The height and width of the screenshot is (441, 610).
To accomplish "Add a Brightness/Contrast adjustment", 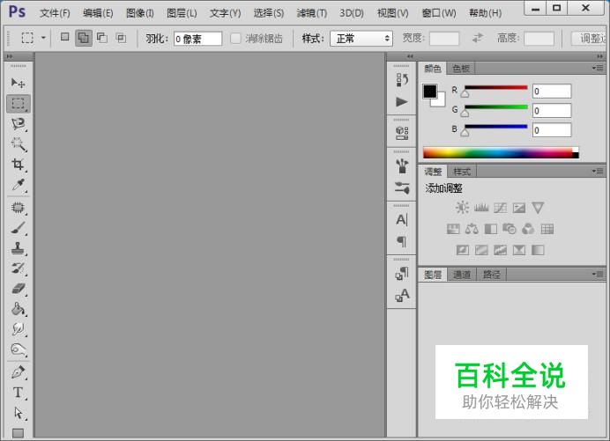I will pos(462,208).
